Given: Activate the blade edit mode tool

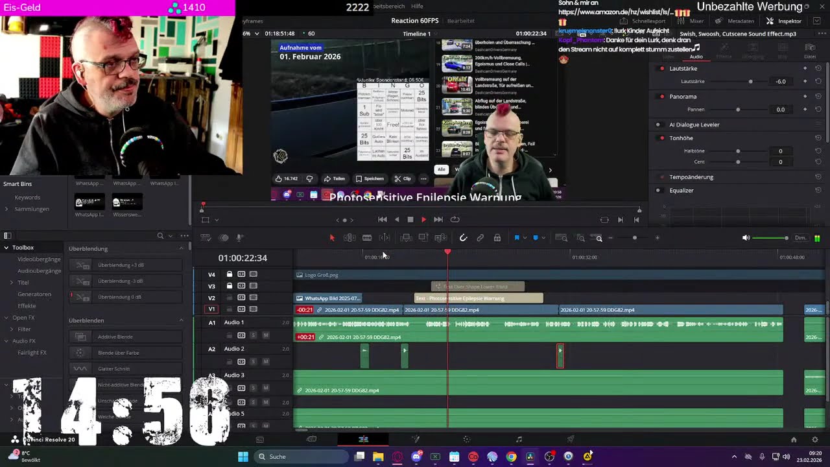Looking at the screenshot, I should tap(367, 238).
